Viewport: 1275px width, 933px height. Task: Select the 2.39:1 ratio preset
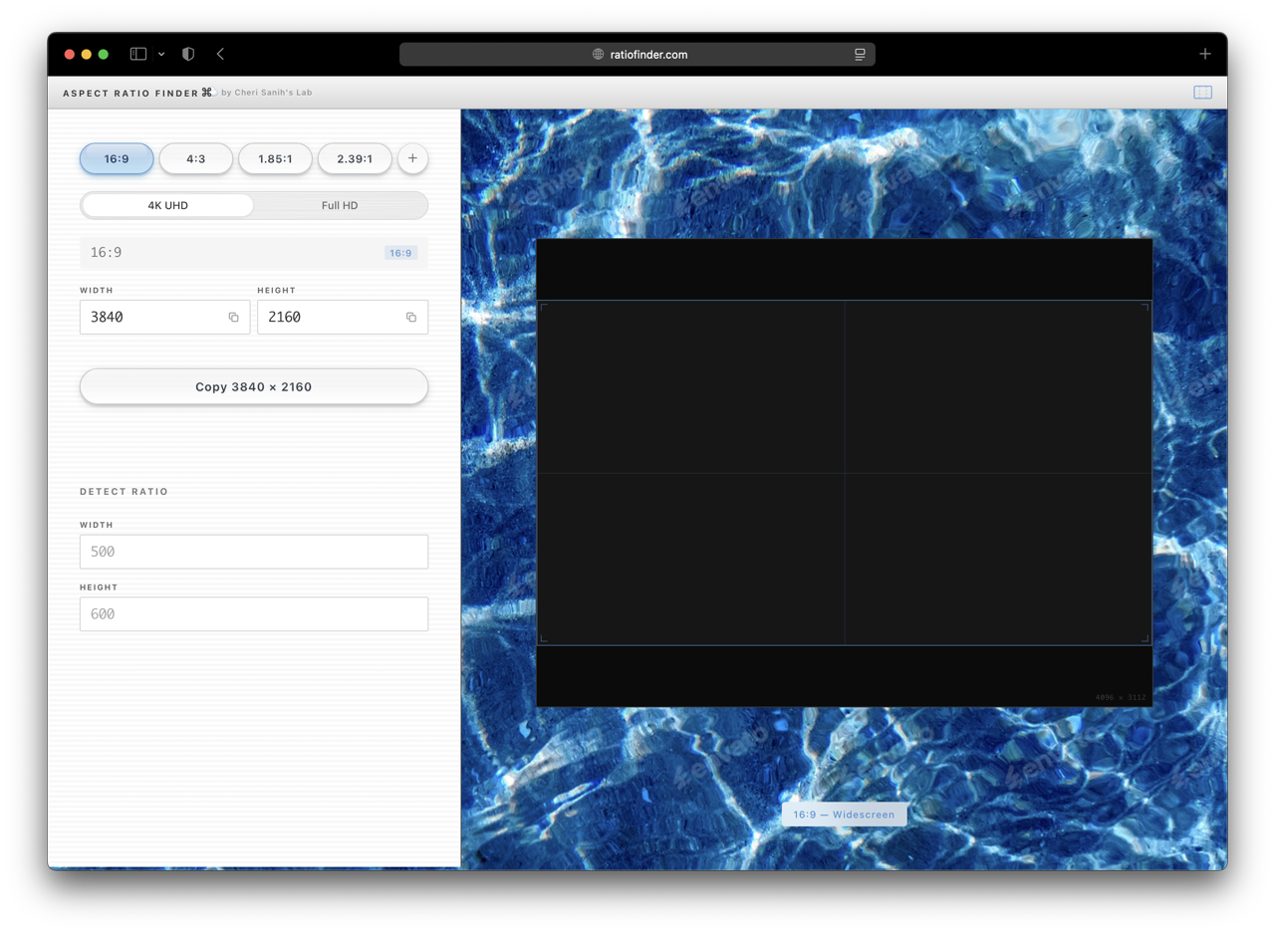point(355,158)
